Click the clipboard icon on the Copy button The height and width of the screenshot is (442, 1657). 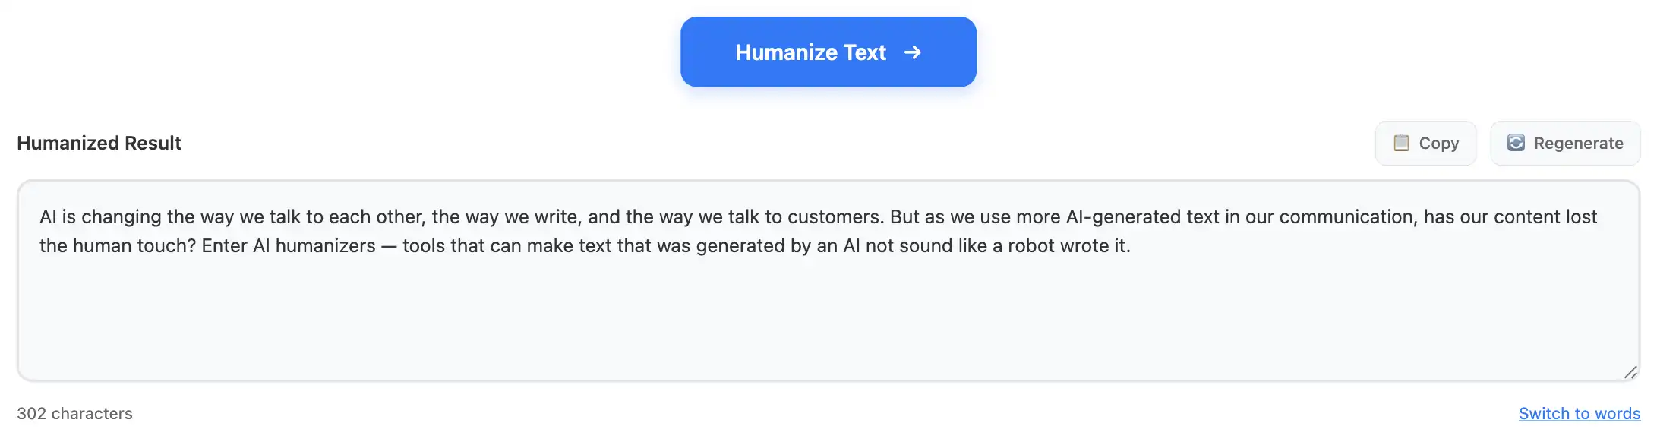coord(1401,143)
